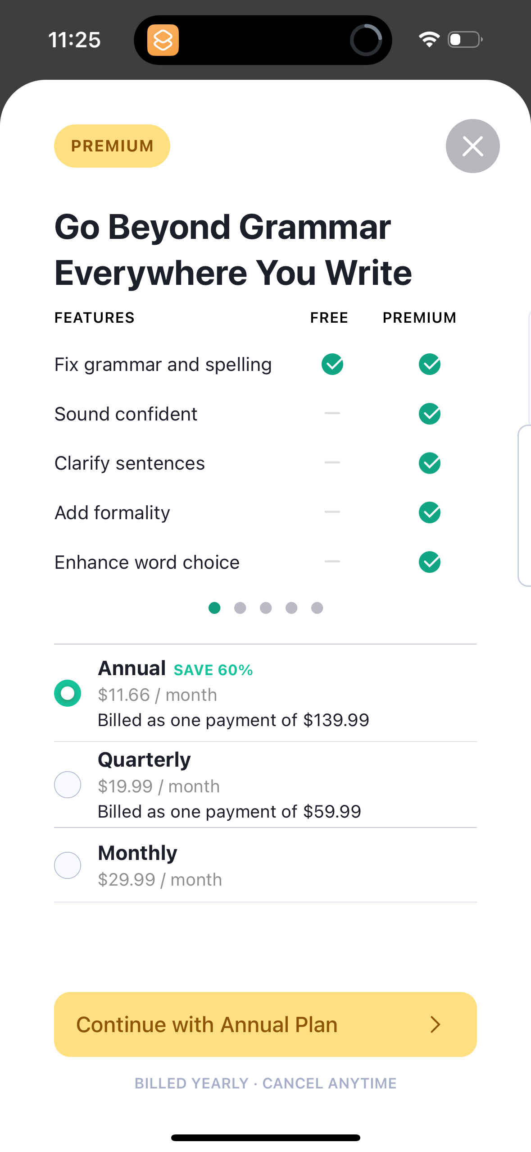Viewport: 531px width, 1152px height.
Task: Tap the Grammarly icon in the Dynamic Island
Action: (x=164, y=40)
